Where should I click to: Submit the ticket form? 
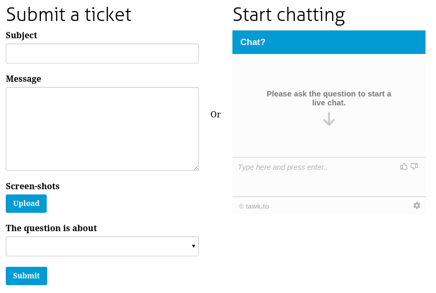26,276
